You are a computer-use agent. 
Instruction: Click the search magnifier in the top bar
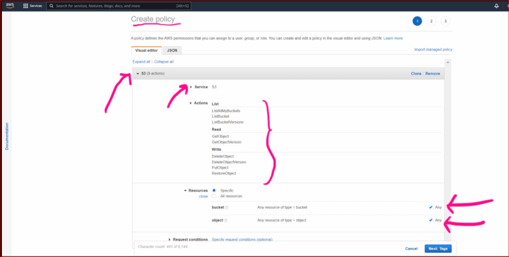(x=51, y=5)
